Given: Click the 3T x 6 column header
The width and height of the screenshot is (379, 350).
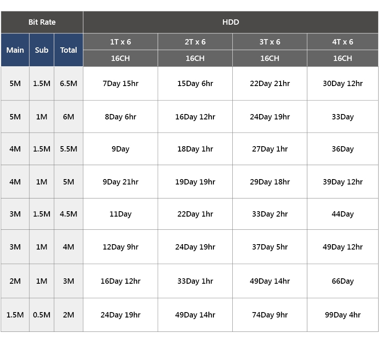Looking at the screenshot, I should click(269, 42).
